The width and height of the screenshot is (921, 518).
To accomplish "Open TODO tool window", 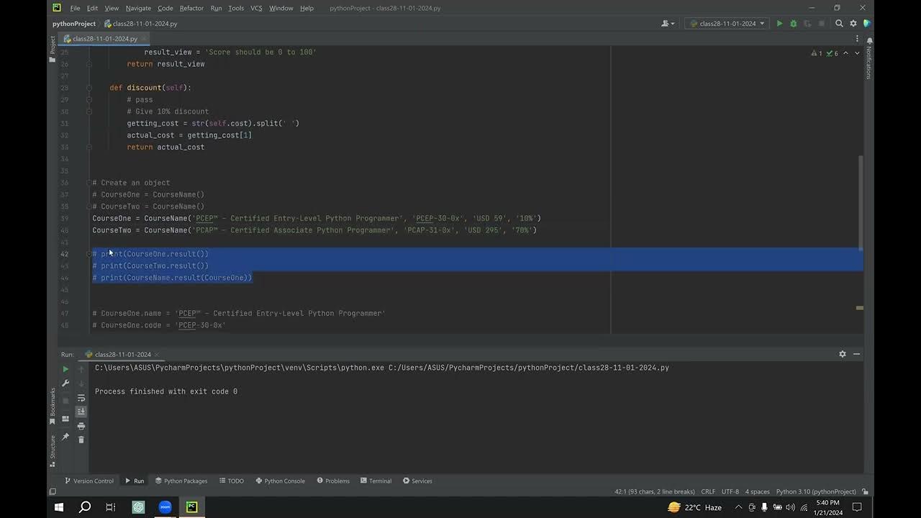I will click(232, 481).
